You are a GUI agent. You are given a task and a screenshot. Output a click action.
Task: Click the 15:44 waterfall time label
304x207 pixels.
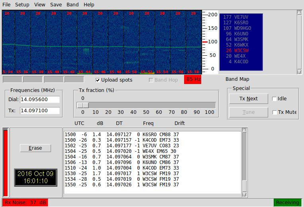(x=84, y=72)
